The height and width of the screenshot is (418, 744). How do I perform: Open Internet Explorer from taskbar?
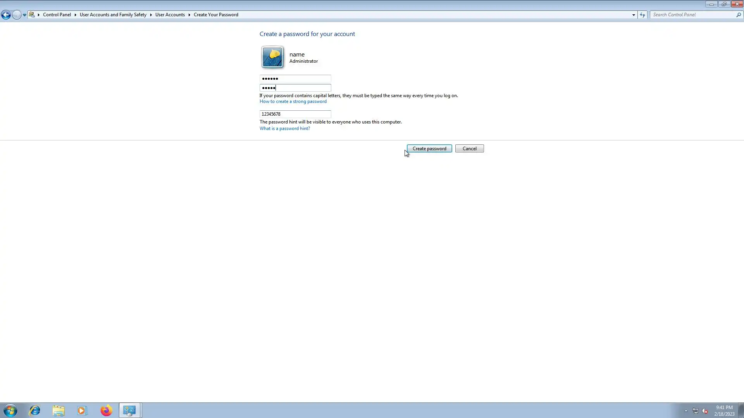(35, 410)
